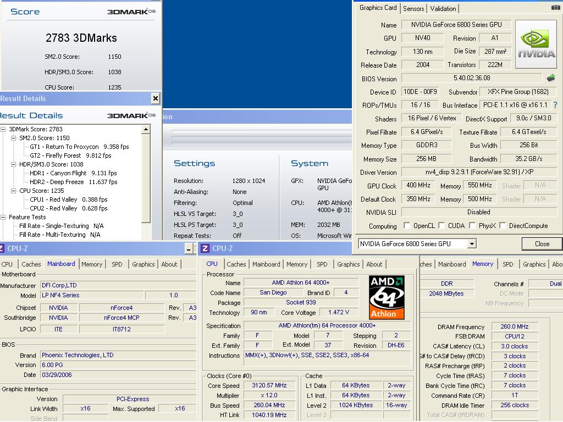Image resolution: width=563 pixels, height=422 pixels.
Task: Click the DFI Corp,LTD manufacturer field
Action: pos(119,285)
